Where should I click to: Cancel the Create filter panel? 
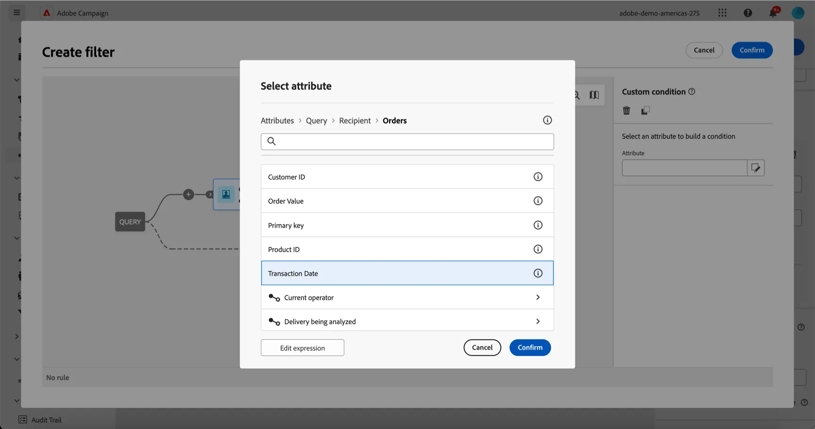pos(704,50)
